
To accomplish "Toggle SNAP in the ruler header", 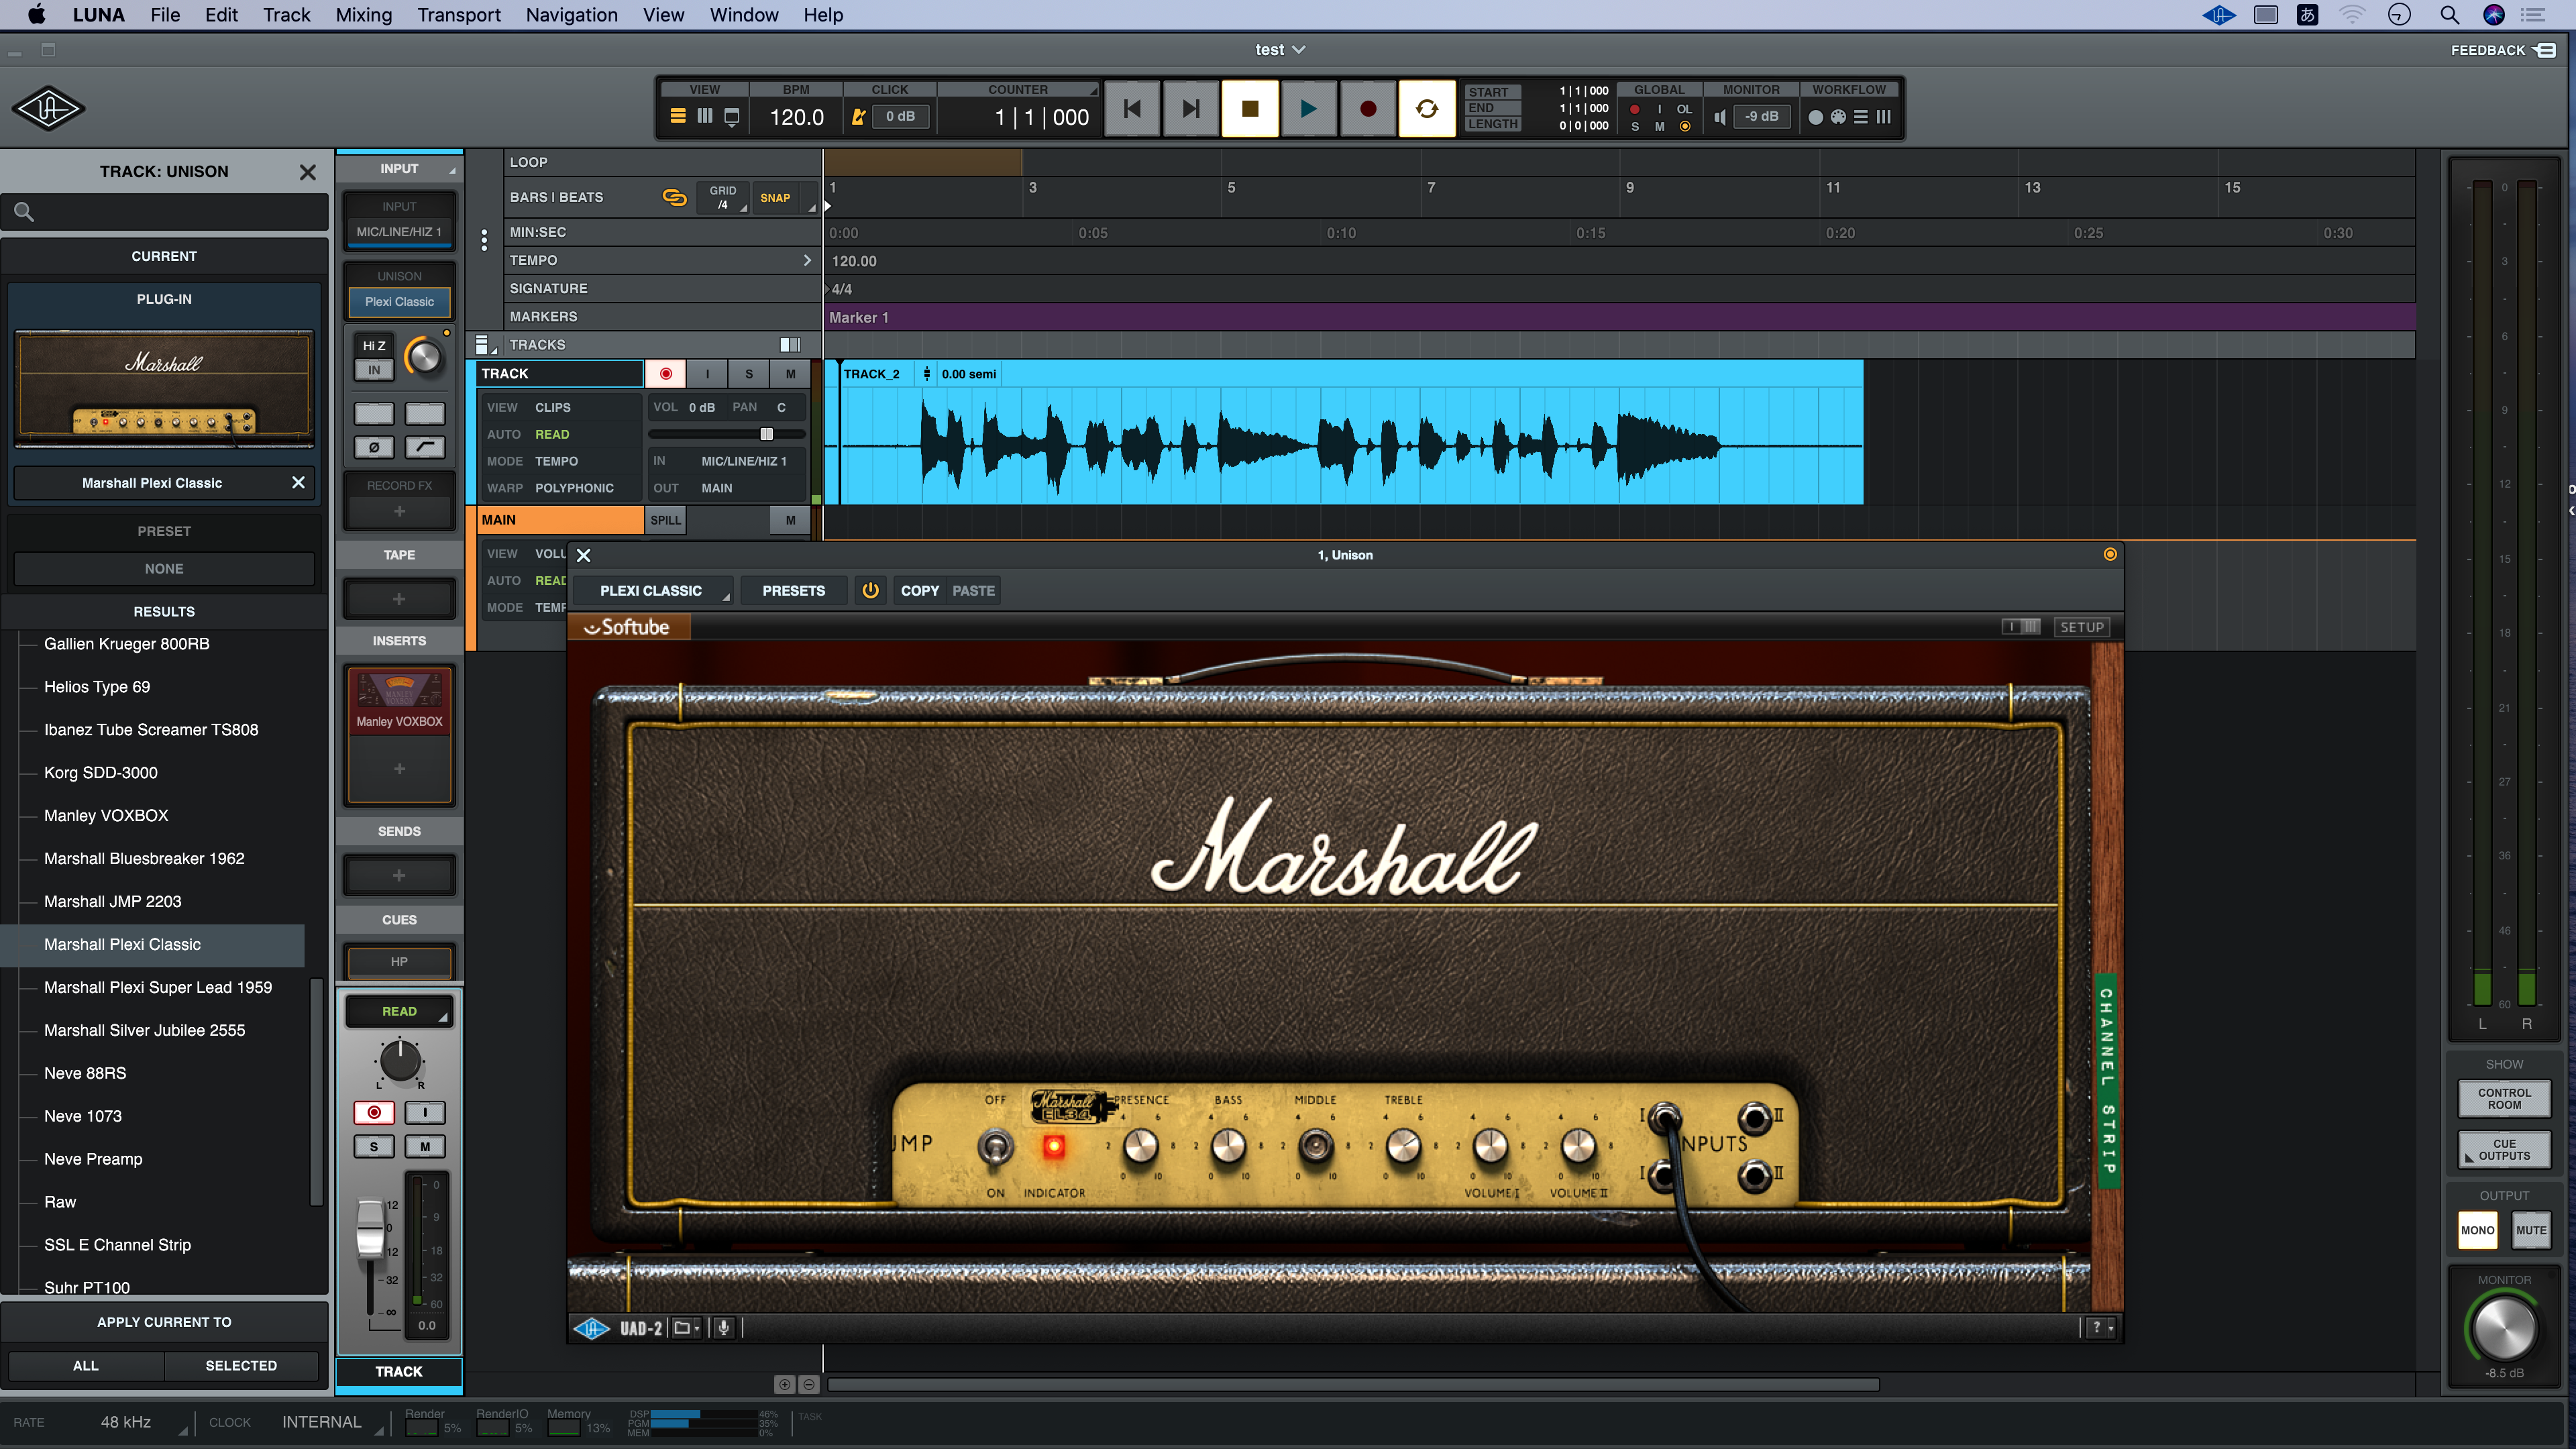I will point(775,198).
